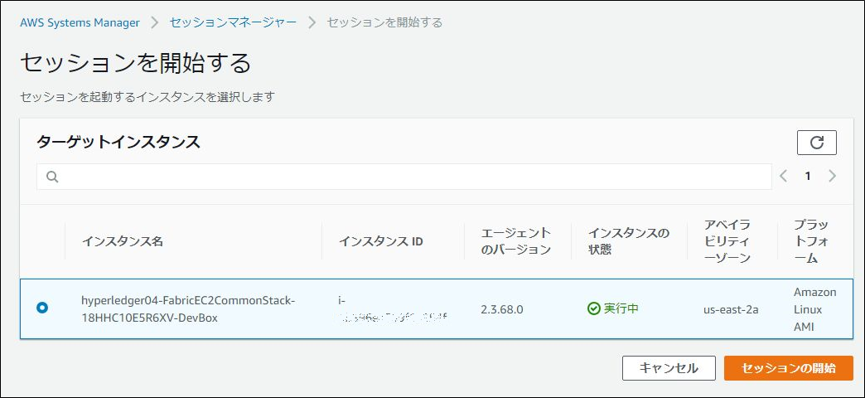Click the search magnifier icon
Image resolution: width=865 pixels, height=398 pixels.
coord(52,177)
